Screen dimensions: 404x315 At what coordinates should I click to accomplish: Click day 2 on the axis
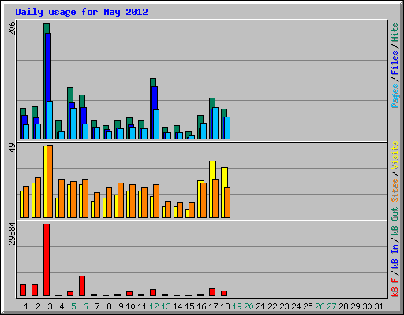38,306
